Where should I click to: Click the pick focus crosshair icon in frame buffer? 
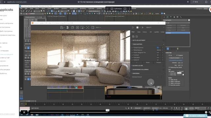click(x=88, y=28)
